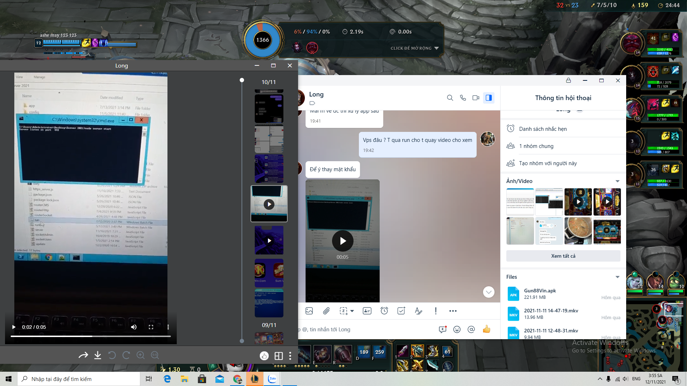Collapse the Files section

coord(617,277)
